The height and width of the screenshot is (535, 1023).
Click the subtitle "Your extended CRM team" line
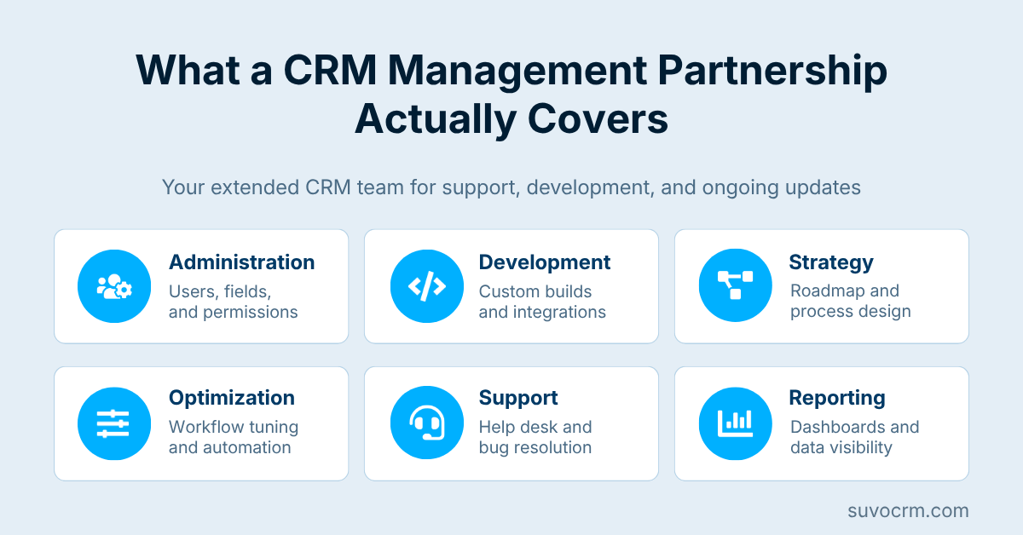511,187
